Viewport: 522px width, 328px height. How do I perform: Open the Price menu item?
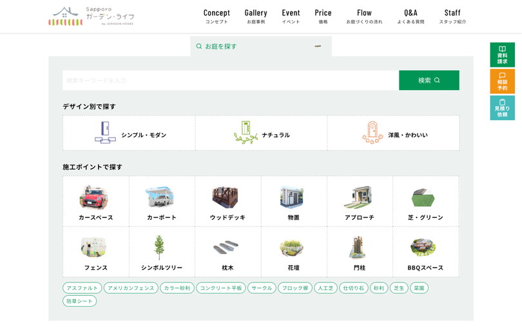[323, 16]
